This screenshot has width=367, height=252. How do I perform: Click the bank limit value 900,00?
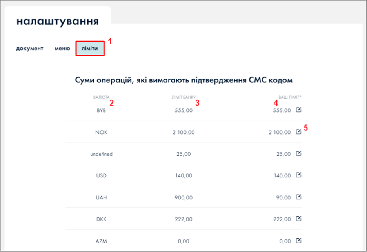tap(183, 197)
